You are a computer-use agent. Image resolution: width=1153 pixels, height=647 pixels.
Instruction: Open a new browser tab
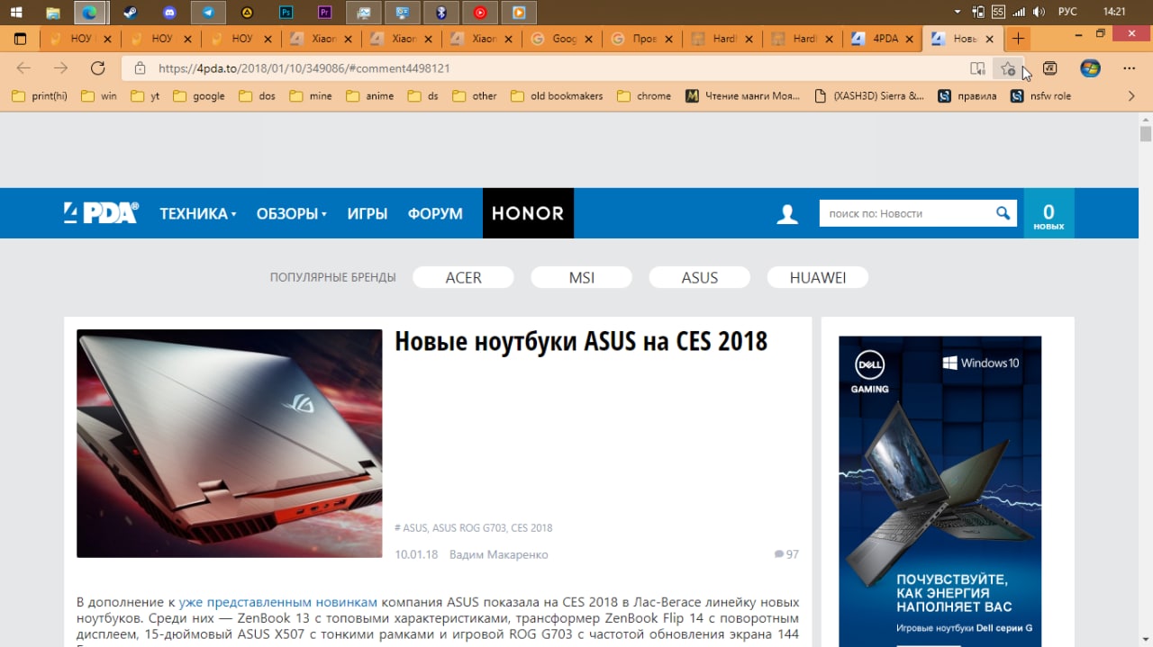coord(1017,39)
